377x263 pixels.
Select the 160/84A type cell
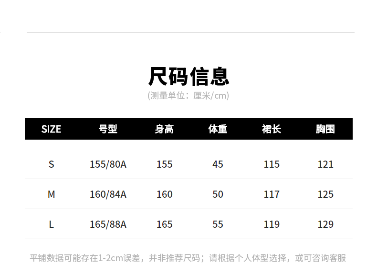(108, 194)
